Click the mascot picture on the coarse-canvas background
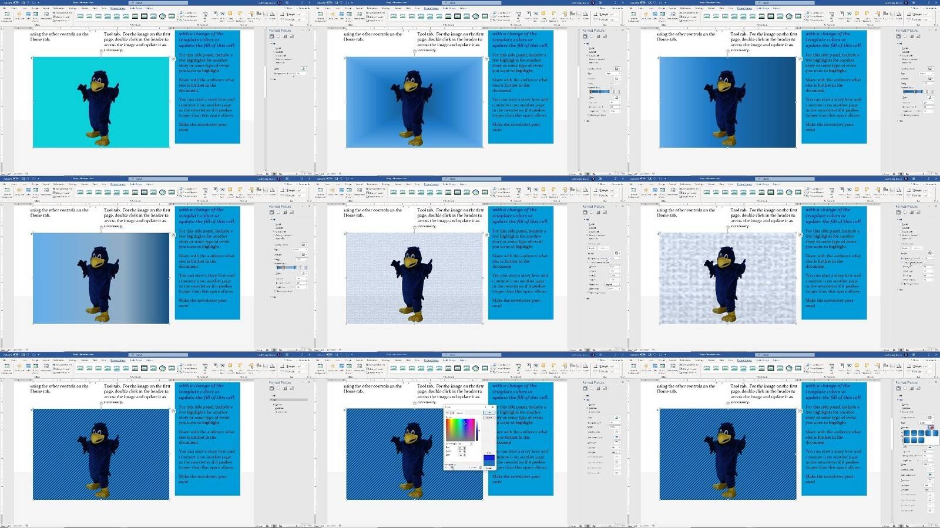This screenshot has width=940, height=528. (727, 278)
